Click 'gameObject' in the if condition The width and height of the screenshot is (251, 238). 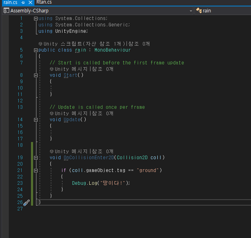click(x=100, y=170)
